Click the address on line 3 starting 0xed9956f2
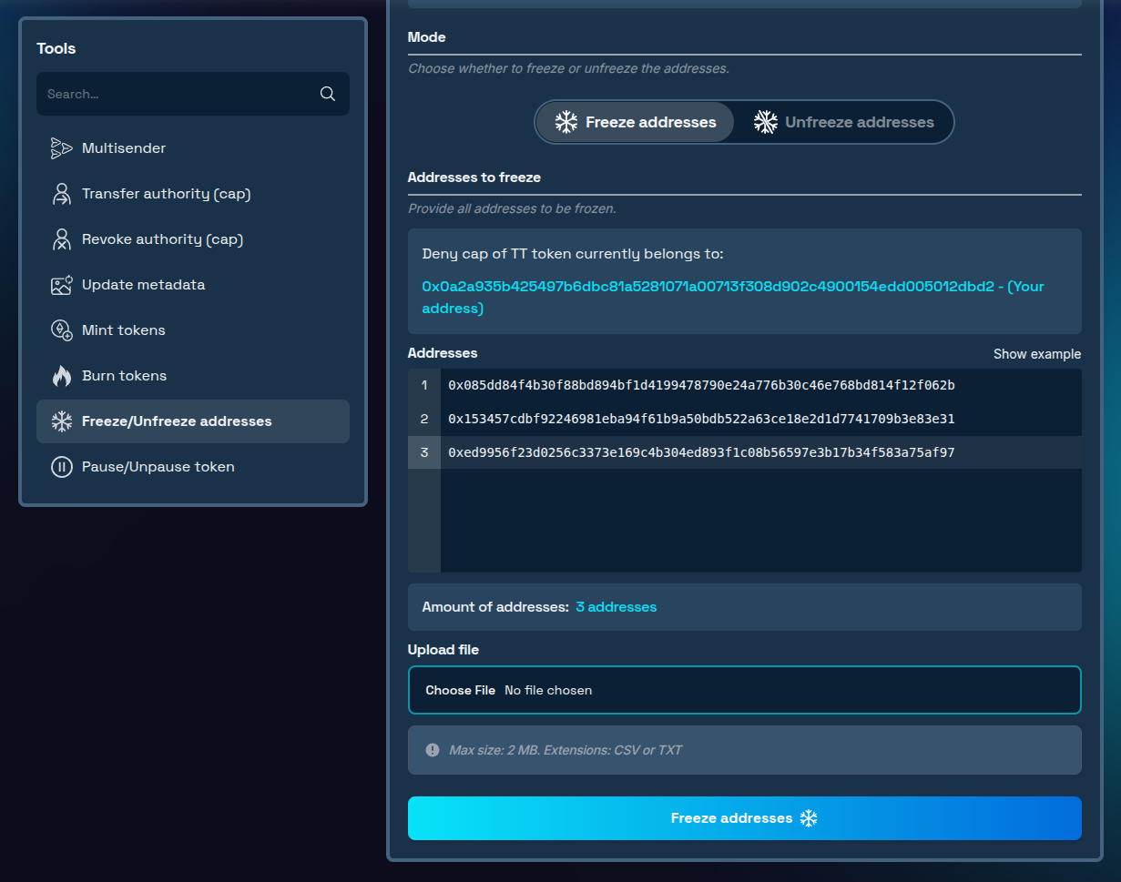 [701, 452]
